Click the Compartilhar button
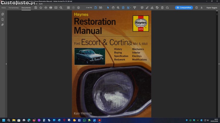This screenshot has width=220, height=123. (184, 8)
